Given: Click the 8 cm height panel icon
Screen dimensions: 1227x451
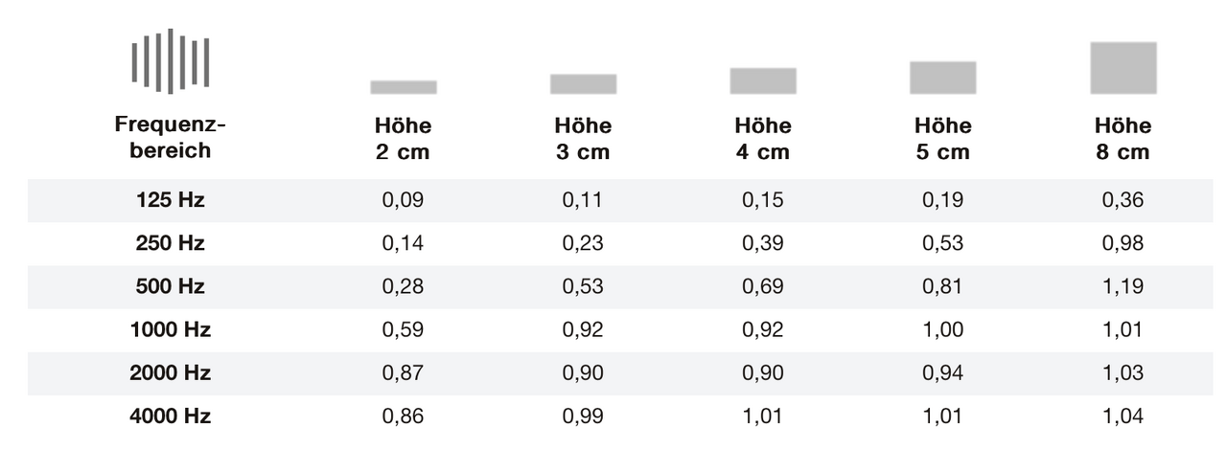Looking at the screenshot, I should [x=1123, y=68].
